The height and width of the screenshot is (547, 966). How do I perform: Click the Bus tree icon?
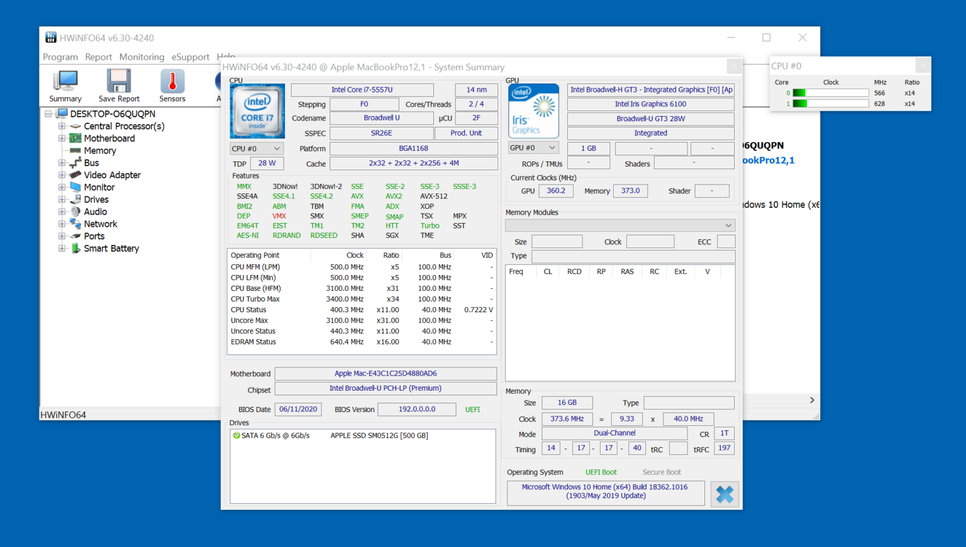75,163
